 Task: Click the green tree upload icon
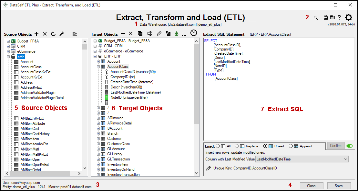(176, 33)
